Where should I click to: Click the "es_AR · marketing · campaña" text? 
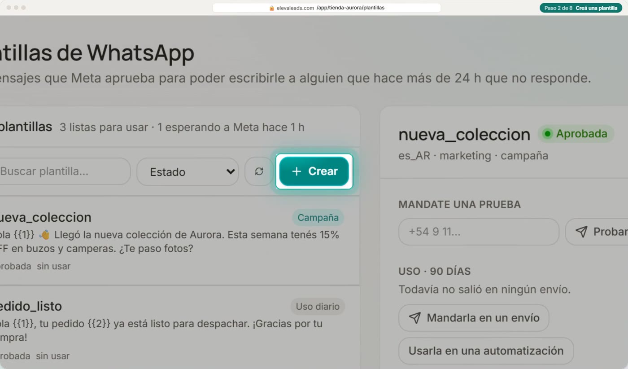473,156
